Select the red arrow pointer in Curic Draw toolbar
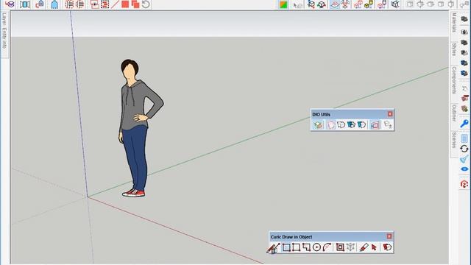Viewport: 471px width, 265px height. click(374, 247)
